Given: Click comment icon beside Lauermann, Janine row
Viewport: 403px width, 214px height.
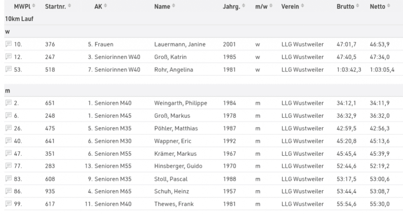Looking at the screenshot, I should pyautogui.click(x=9, y=44).
